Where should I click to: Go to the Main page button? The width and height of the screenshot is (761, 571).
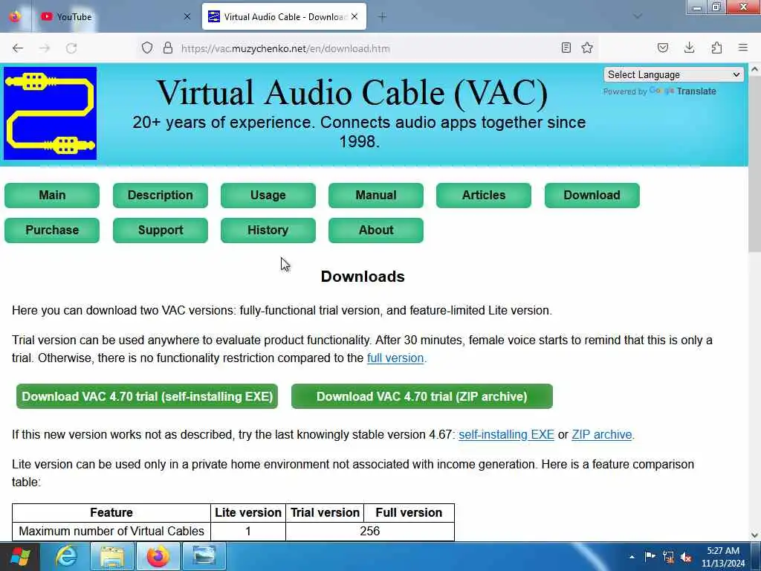[52, 196]
